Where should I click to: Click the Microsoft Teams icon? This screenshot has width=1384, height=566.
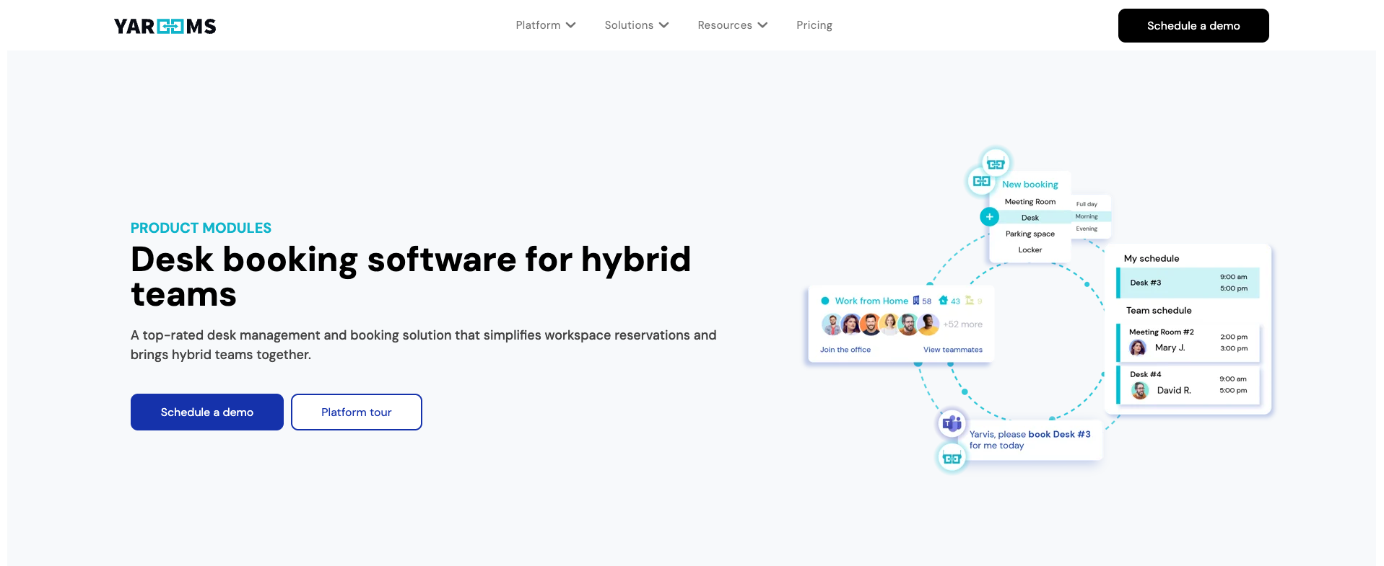pyautogui.click(x=952, y=423)
